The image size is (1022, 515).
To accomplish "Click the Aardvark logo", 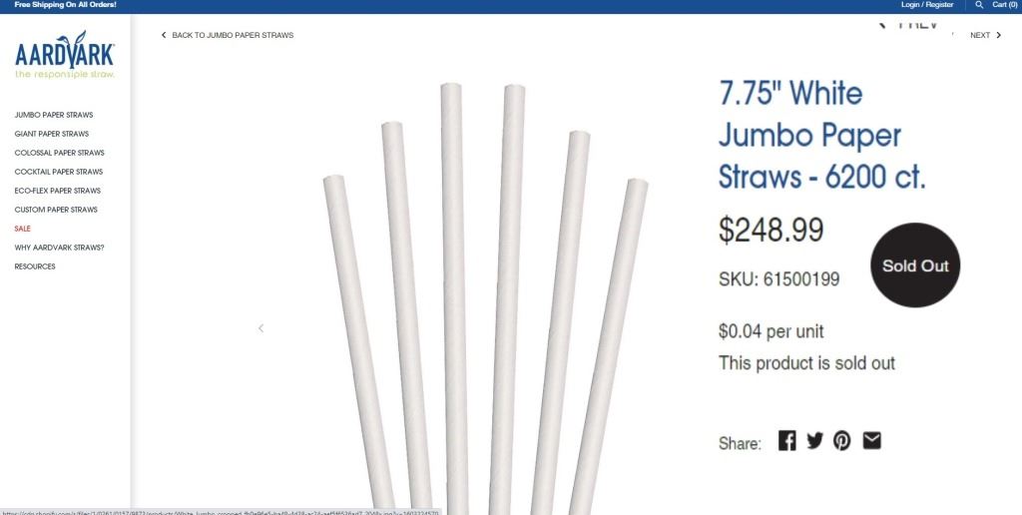I will (x=65, y=59).
